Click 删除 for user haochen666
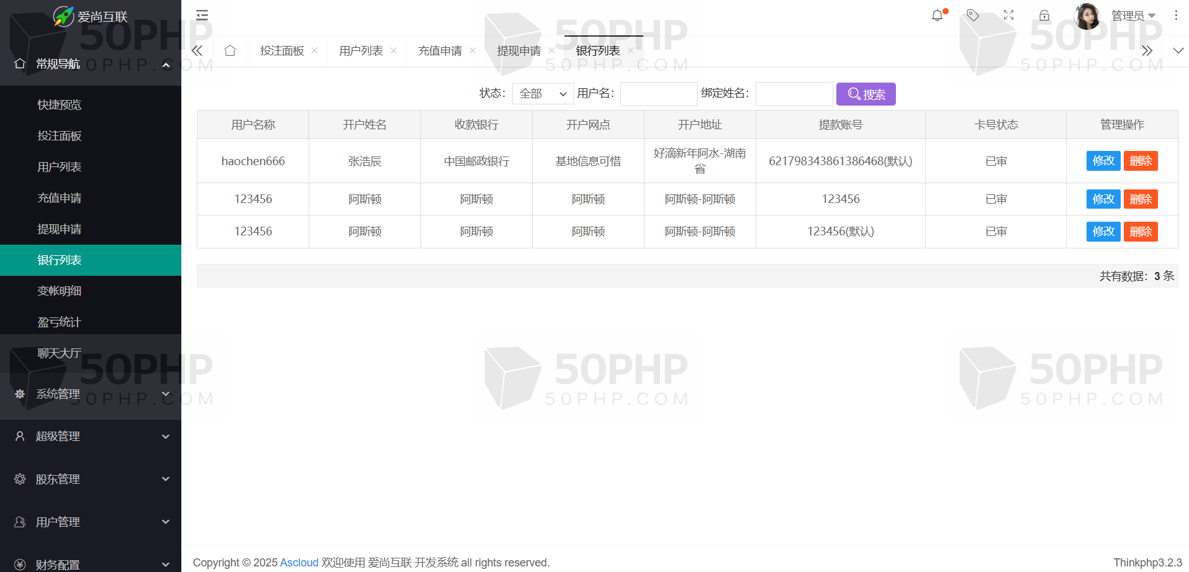The width and height of the screenshot is (1189, 572). pyautogui.click(x=1141, y=161)
